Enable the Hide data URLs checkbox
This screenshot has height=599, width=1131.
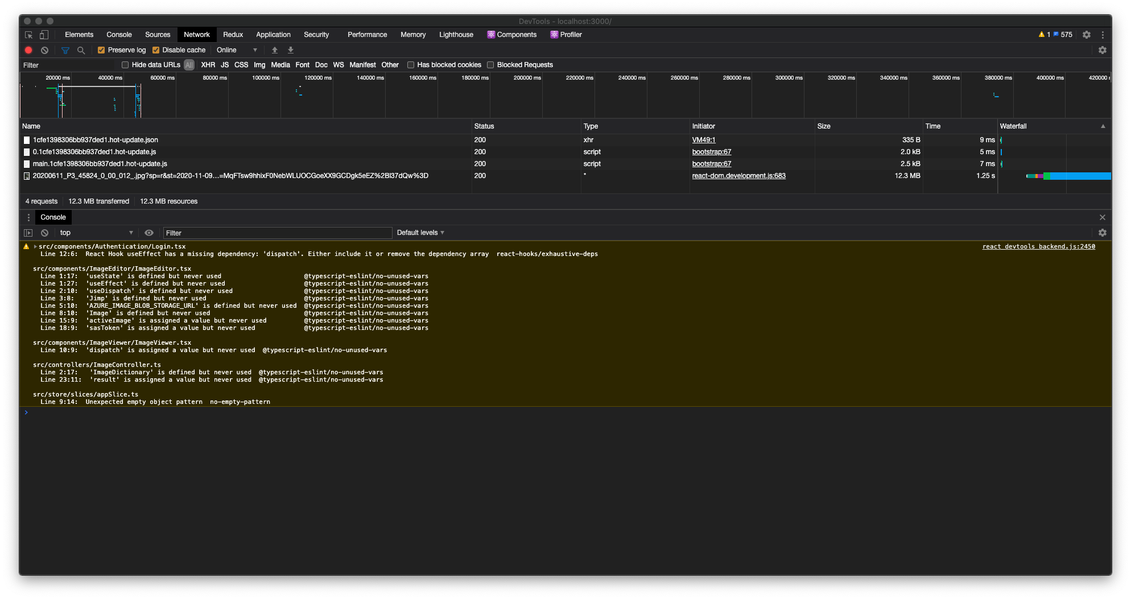pos(125,65)
